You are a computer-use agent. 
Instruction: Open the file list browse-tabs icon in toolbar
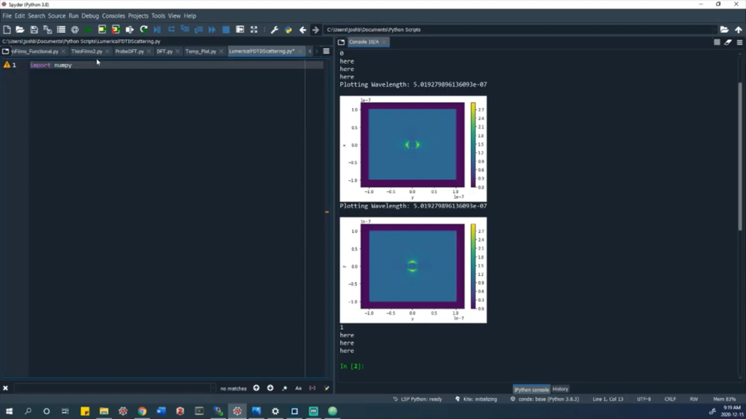click(x=61, y=29)
